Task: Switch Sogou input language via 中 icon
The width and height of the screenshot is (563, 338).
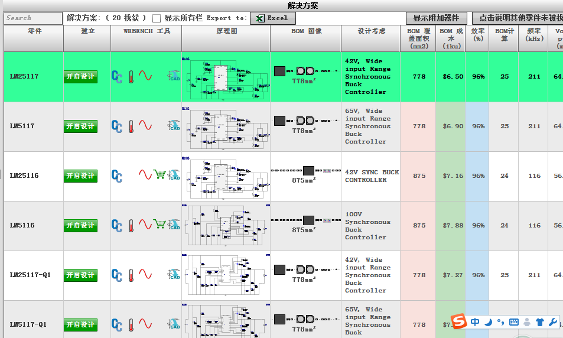Action: (475, 322)
